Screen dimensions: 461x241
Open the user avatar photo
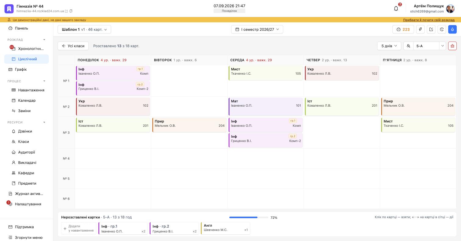450,9
